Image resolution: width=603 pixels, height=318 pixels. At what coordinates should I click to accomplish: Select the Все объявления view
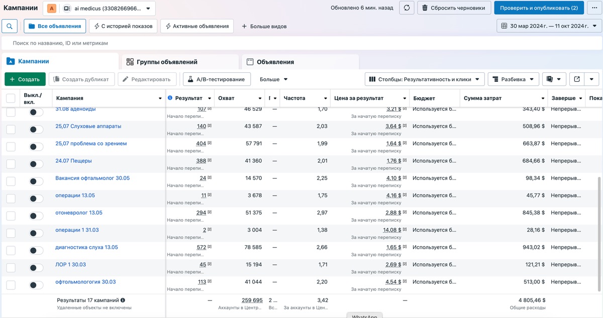click(x=55, y=26)
